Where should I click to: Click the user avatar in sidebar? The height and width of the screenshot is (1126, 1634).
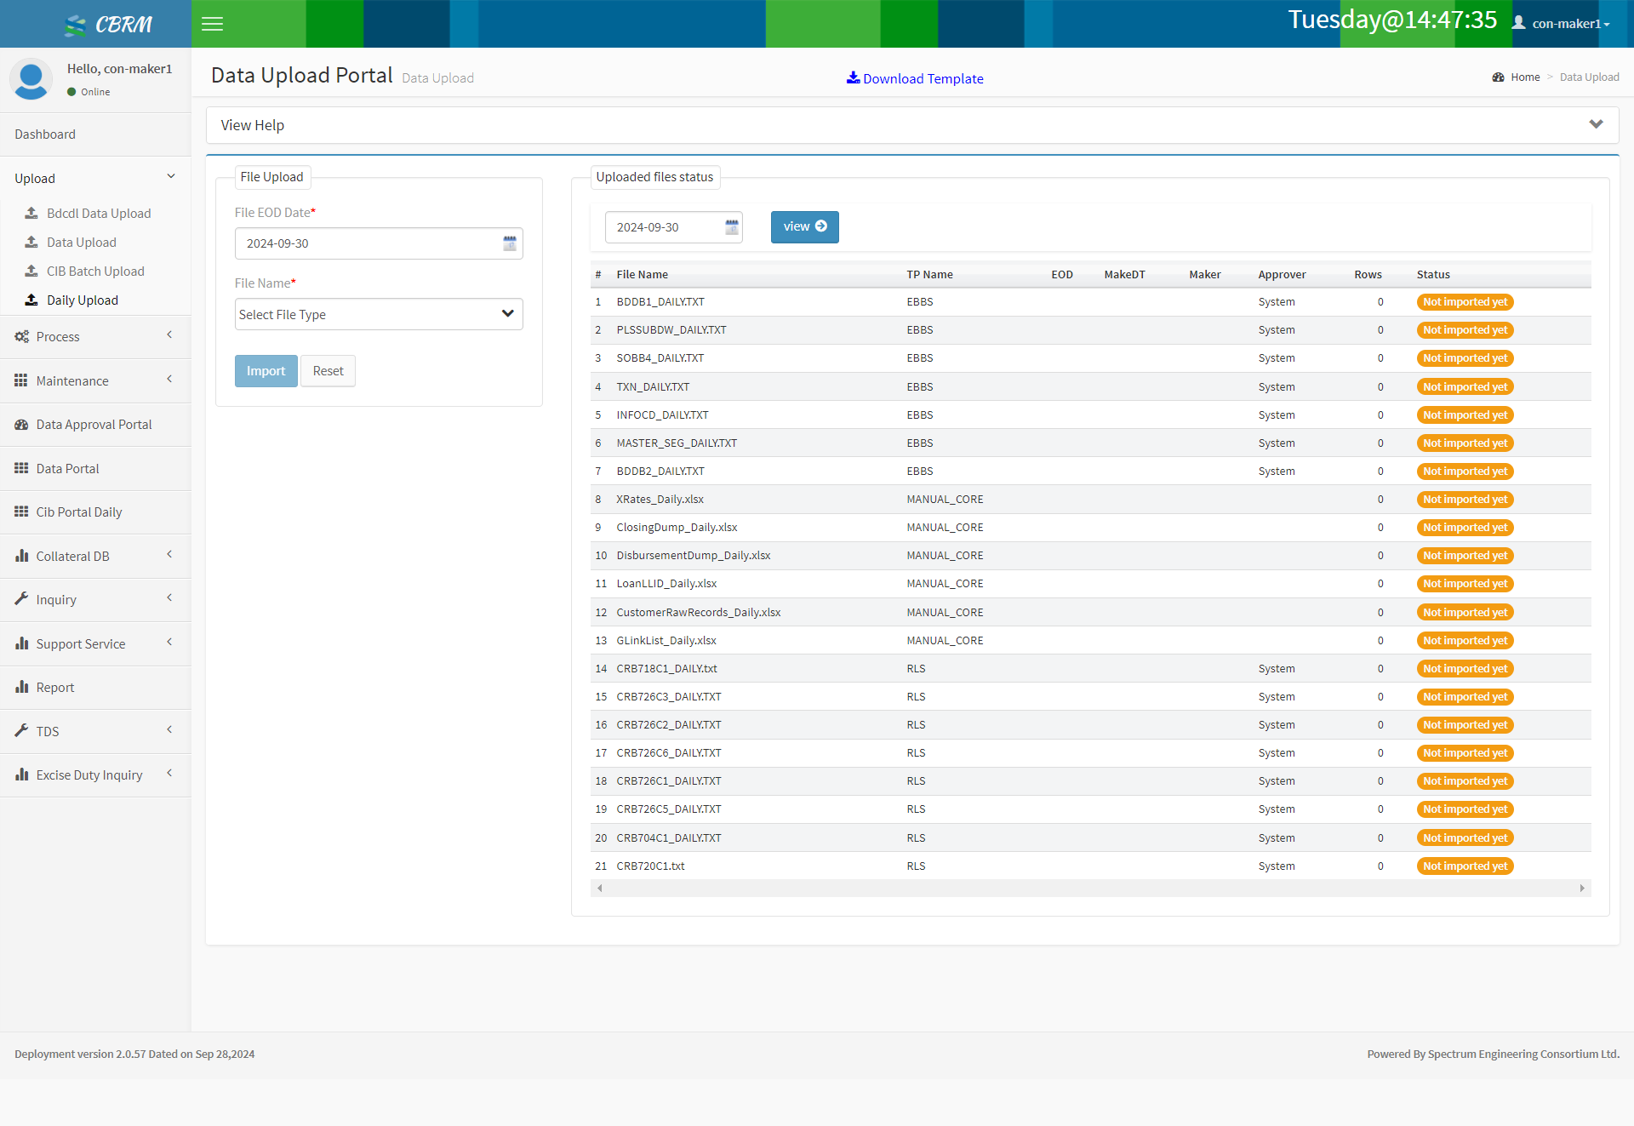[x=31, y=79]
